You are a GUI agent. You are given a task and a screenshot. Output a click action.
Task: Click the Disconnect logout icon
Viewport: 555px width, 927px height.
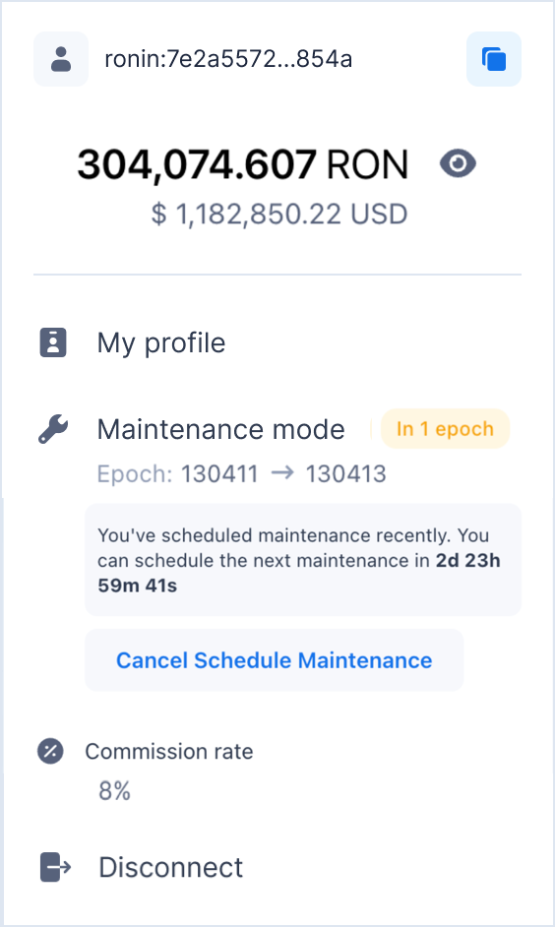tap(55, 867)
